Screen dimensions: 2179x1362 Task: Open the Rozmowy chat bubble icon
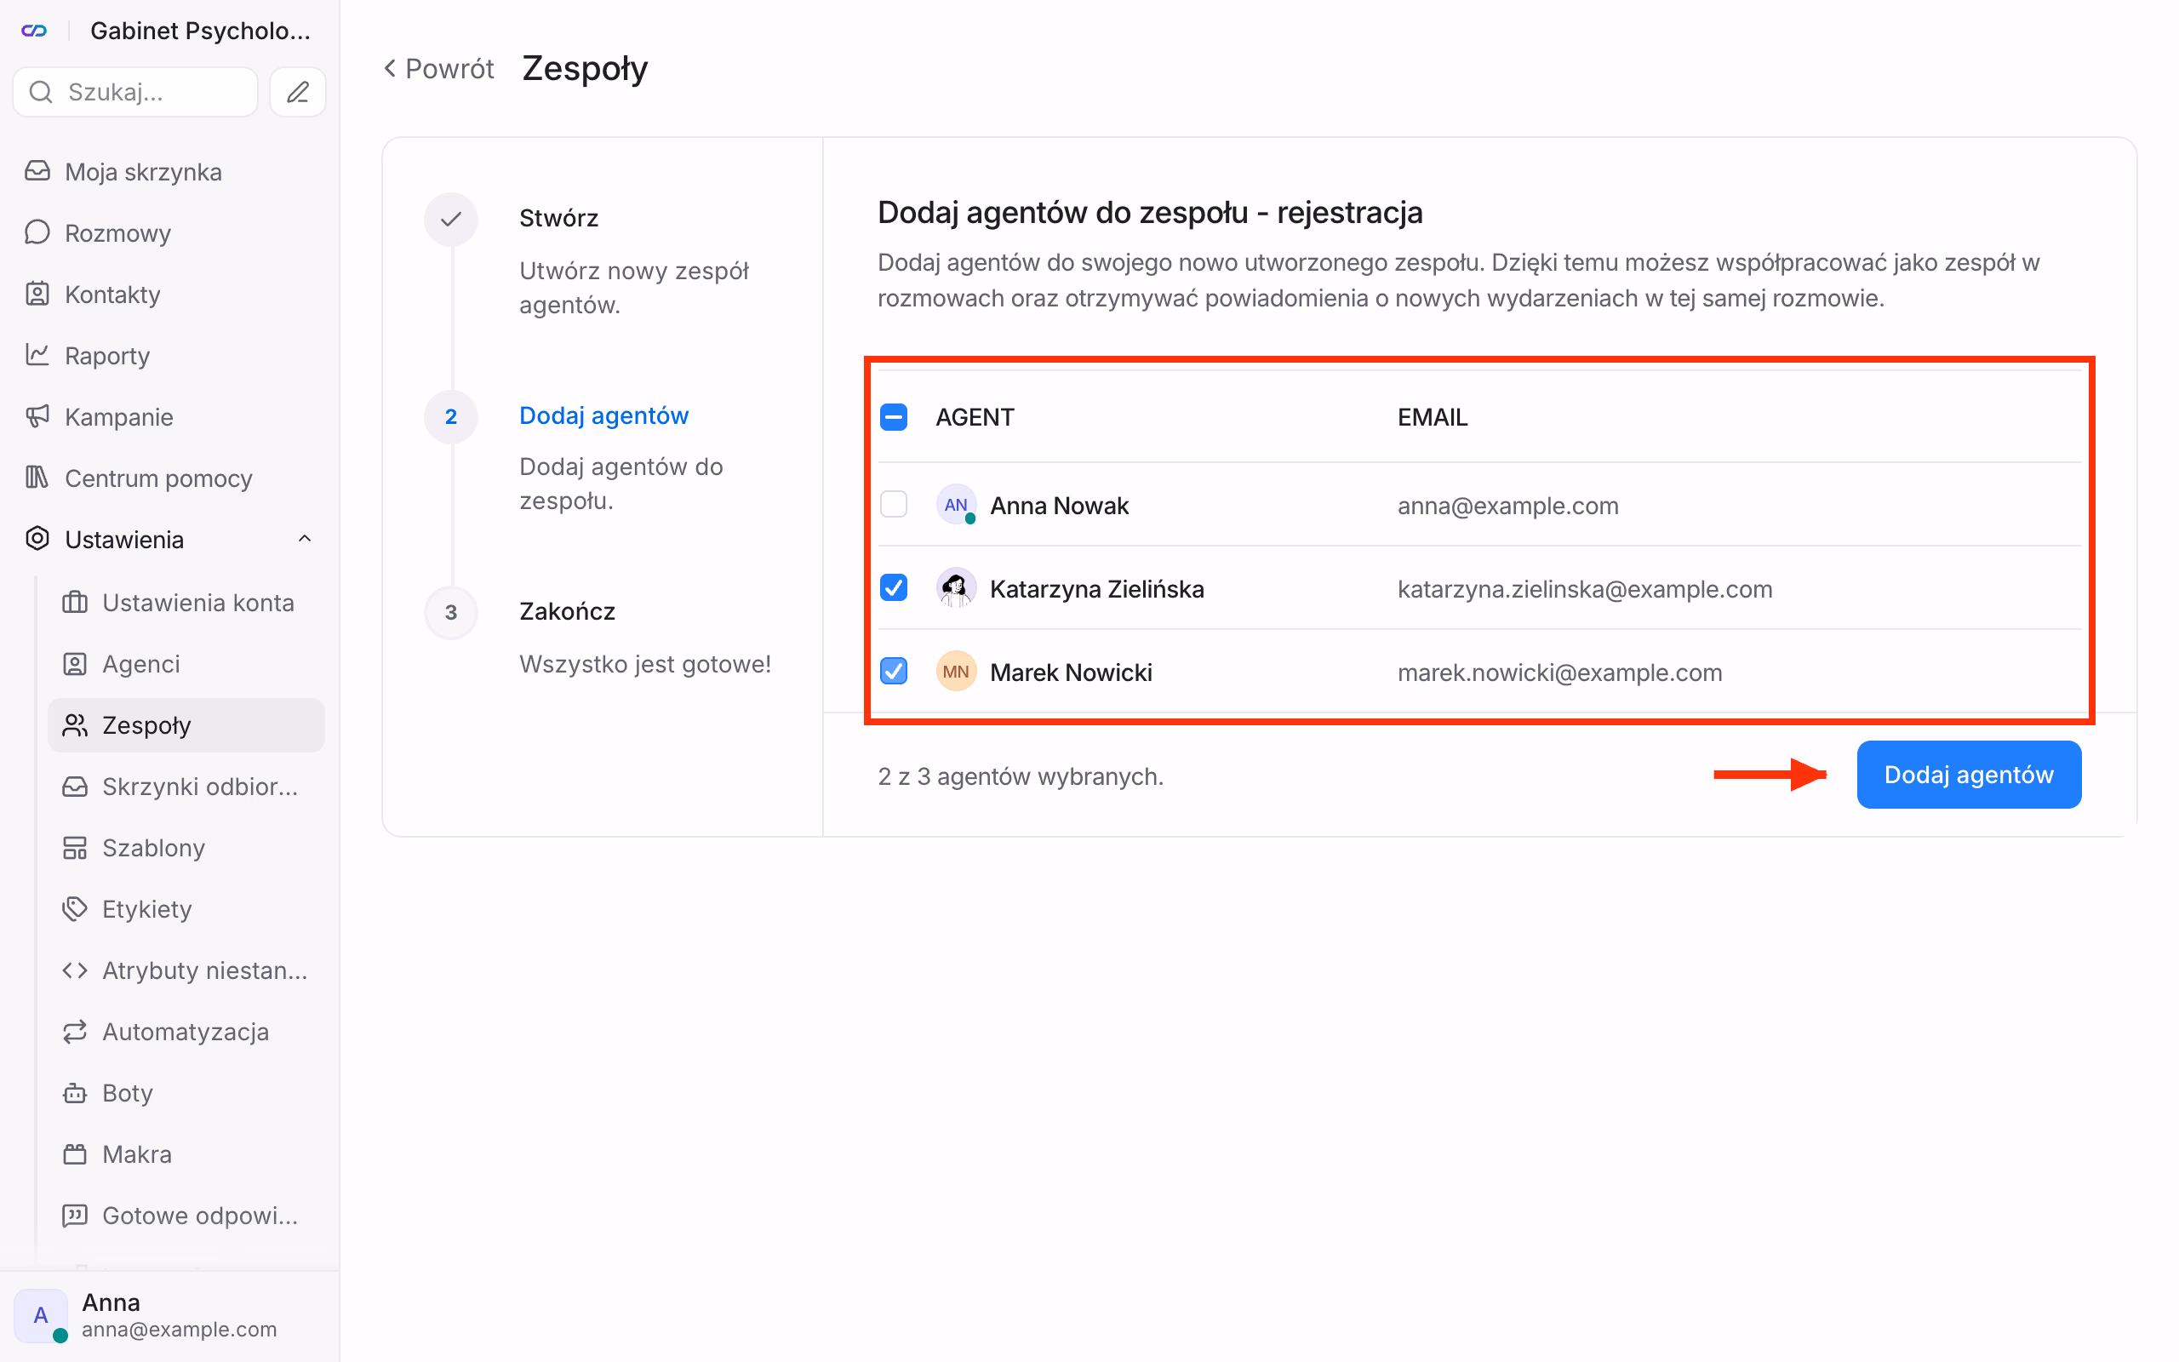37,232
